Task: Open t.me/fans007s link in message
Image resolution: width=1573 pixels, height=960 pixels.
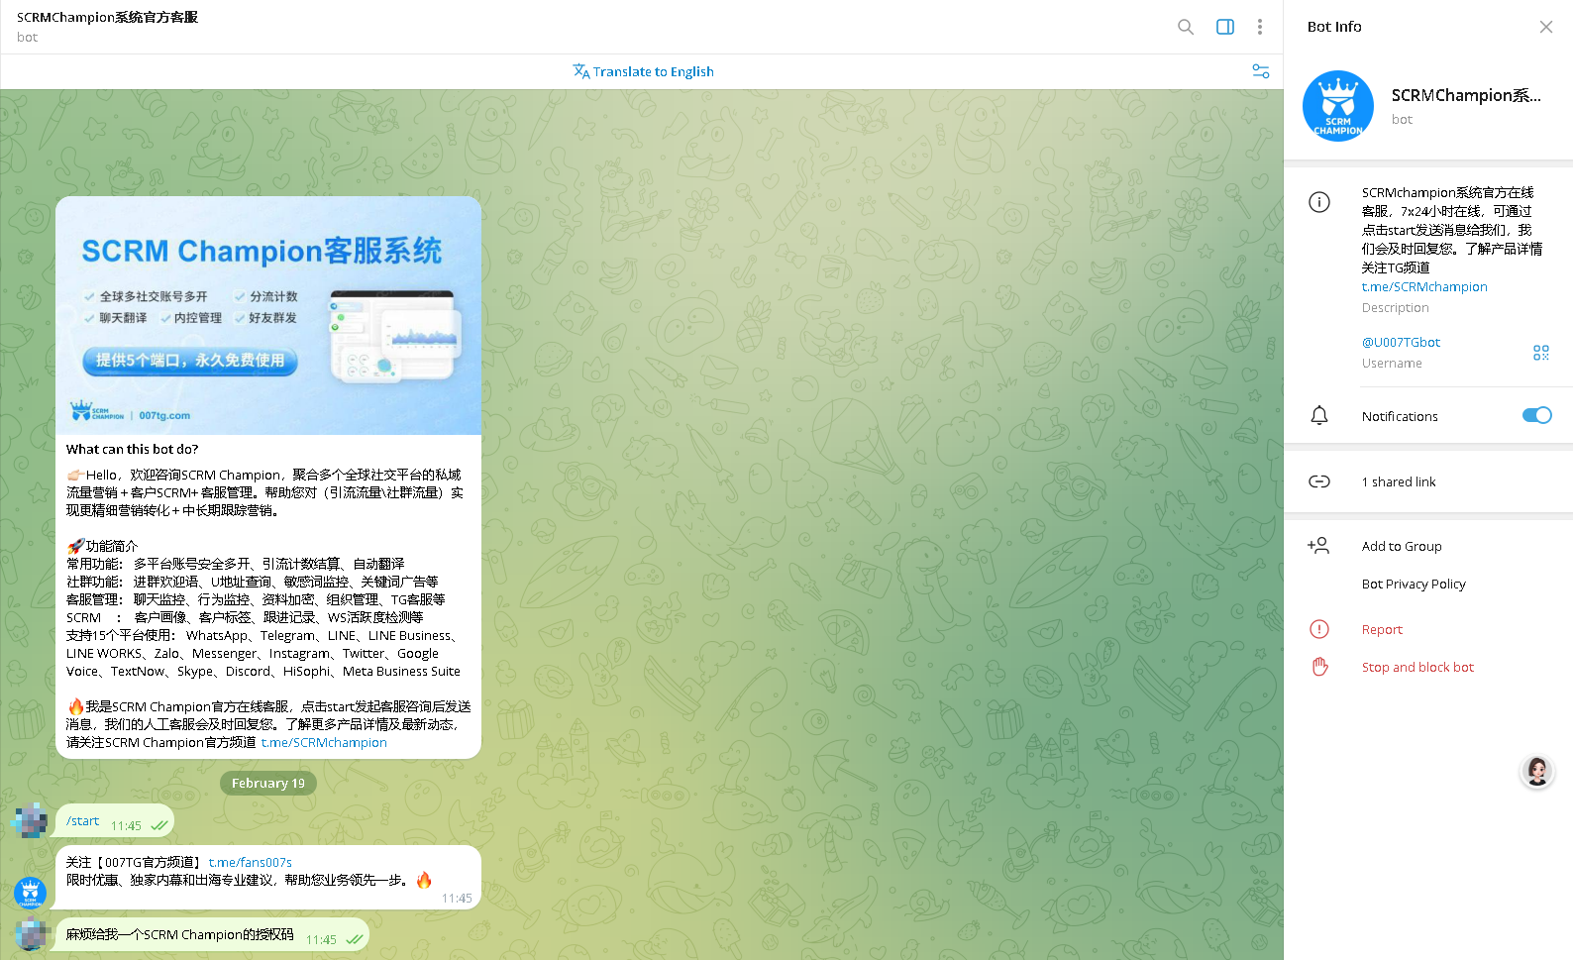Action: pyautogui.click(x=250, y=863)
